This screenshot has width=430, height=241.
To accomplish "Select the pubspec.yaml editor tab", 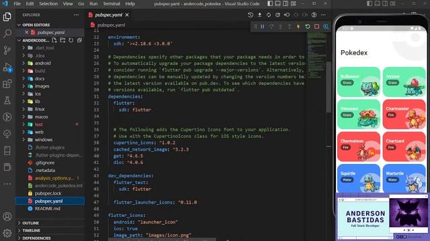I will point(108,15).
